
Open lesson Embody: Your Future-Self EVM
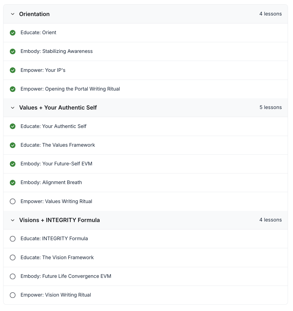[x=57, y=164]
